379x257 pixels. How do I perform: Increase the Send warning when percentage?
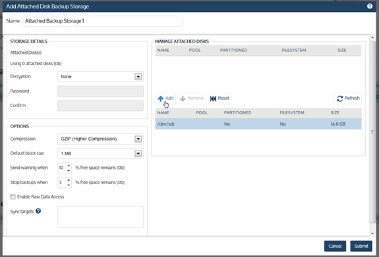click(x=69, y=166)
